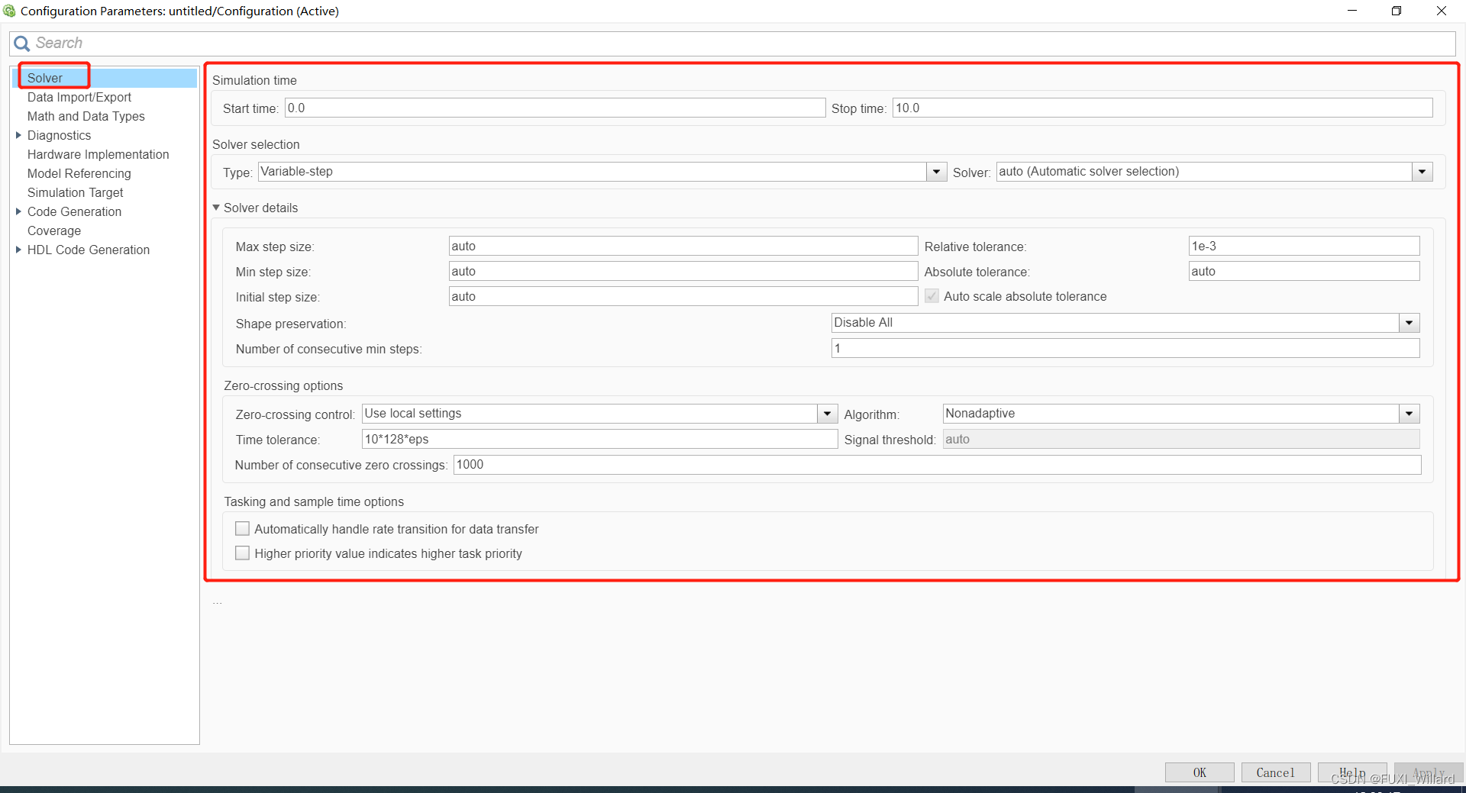Collapse the Solver details section
This screenshot has height=793, width=1466.
point(216,208)
